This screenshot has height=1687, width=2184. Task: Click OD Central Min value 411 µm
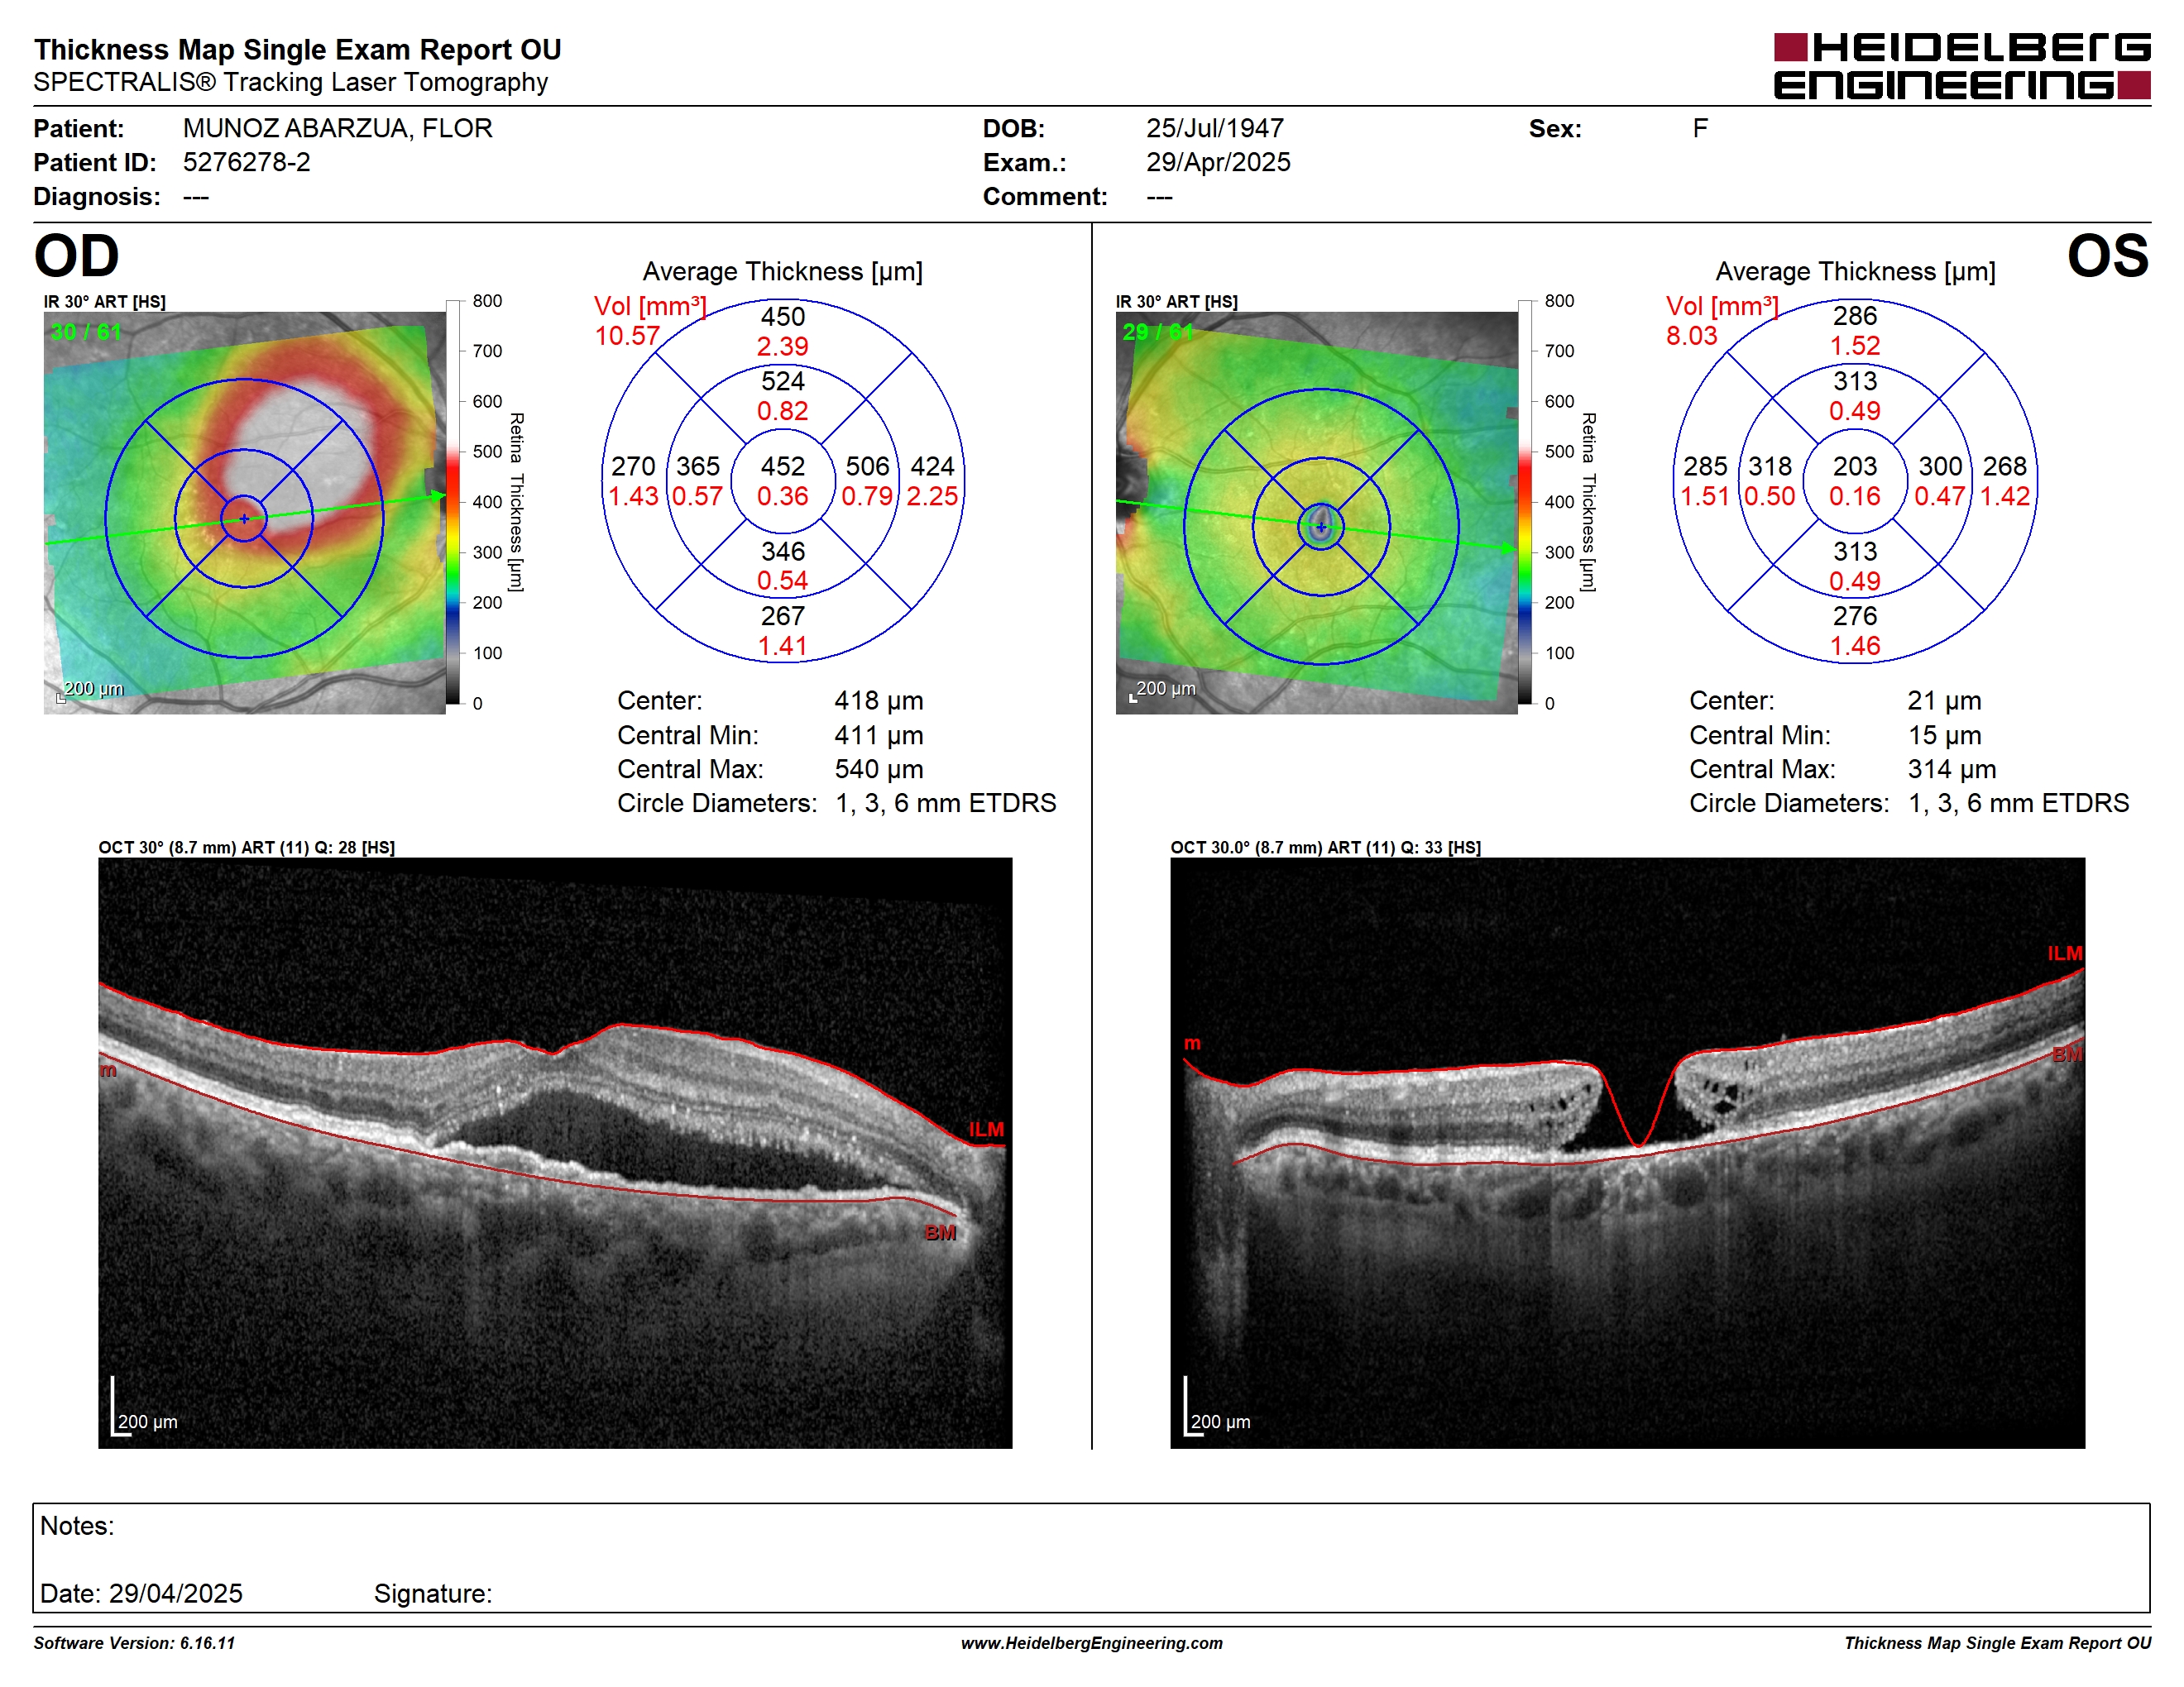point(878,735)
